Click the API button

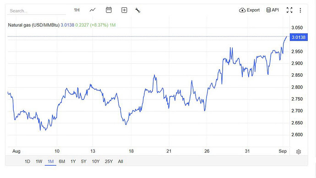(x=272, y=10)
